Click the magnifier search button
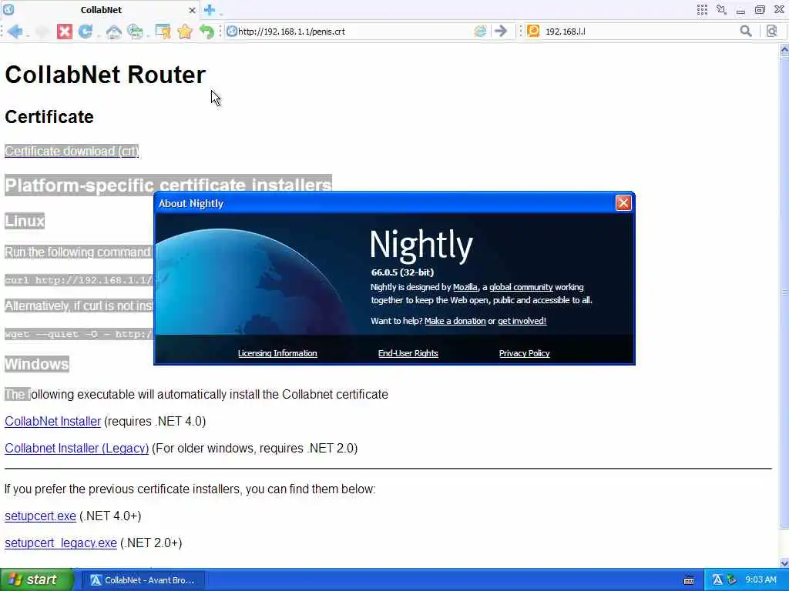 (x=746, y=31)
